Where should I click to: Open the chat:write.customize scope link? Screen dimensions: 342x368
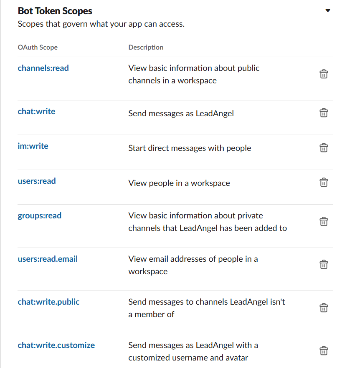(56, 345)
